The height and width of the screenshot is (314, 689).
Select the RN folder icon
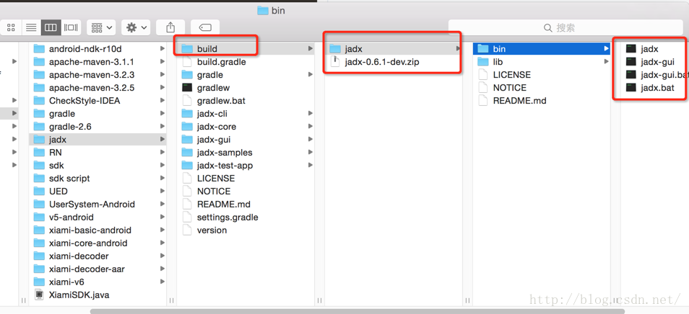click(40, 153)
